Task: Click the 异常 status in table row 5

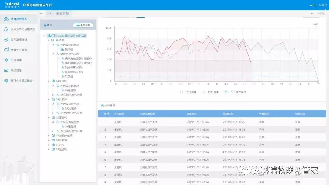Action: tap(261, 152)
